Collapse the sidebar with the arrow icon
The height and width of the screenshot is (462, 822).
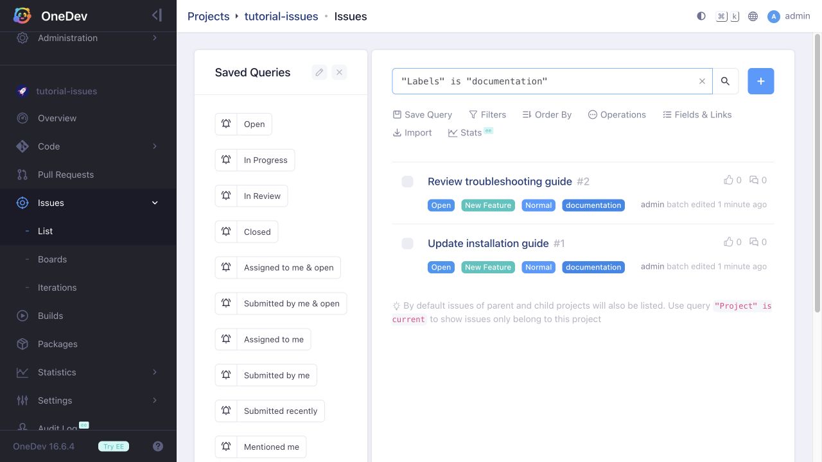(157, 15)
